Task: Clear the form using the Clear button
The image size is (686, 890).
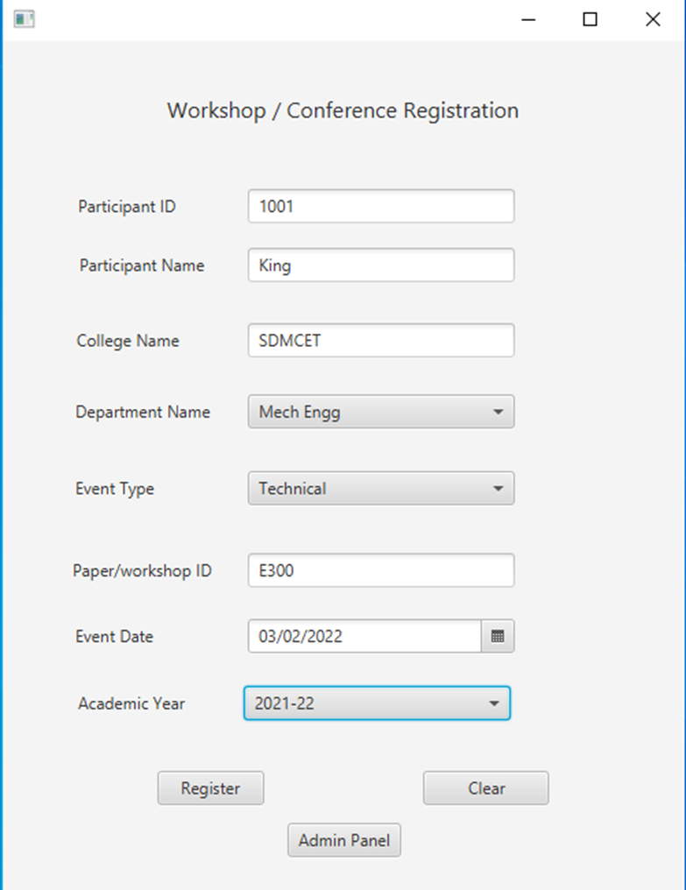Action: click(485, 788)
